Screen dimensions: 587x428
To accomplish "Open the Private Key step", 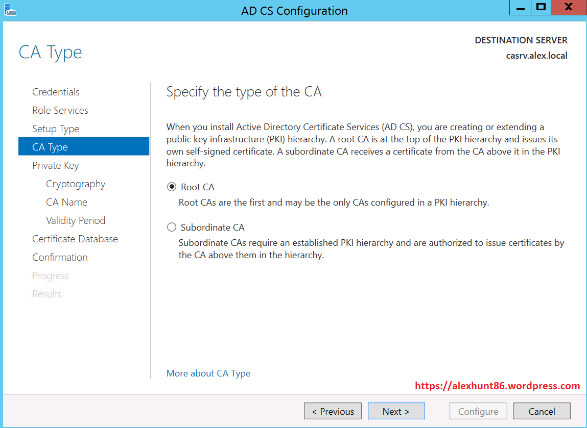I will coord(56,165).
